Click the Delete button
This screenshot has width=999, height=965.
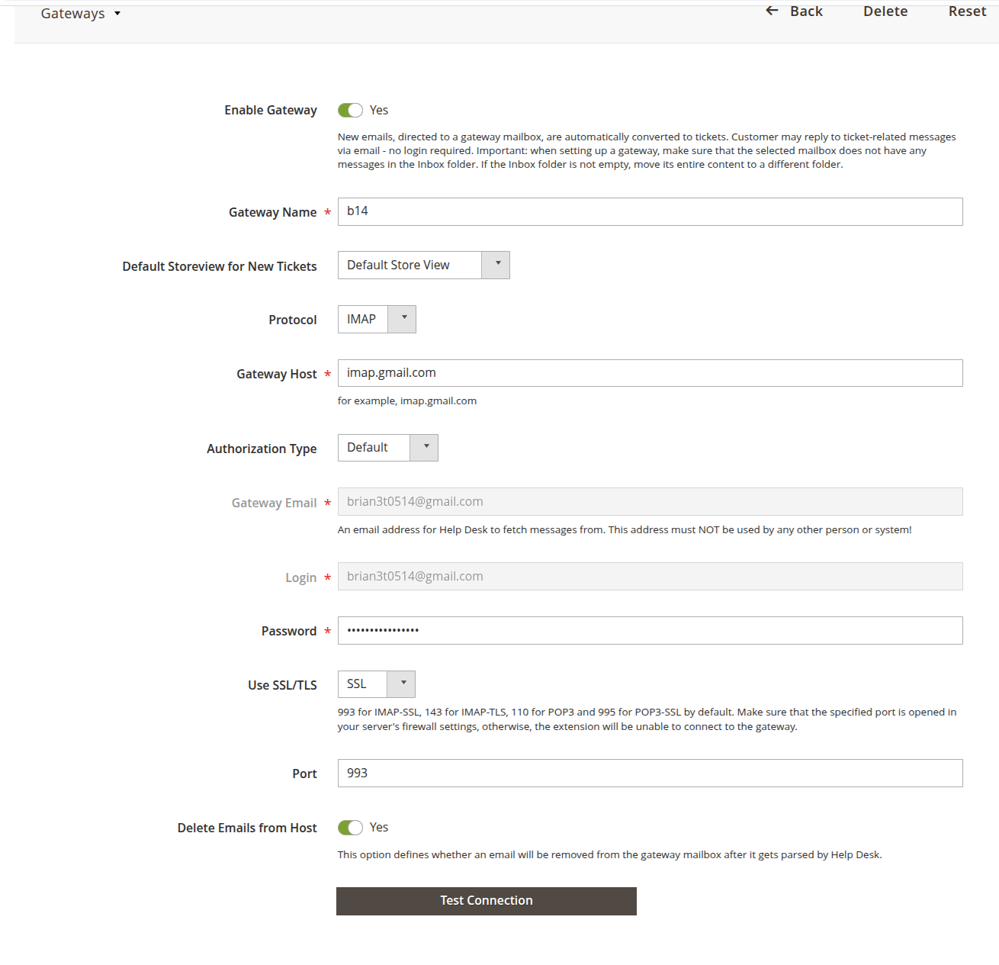(x=885, y=11)
